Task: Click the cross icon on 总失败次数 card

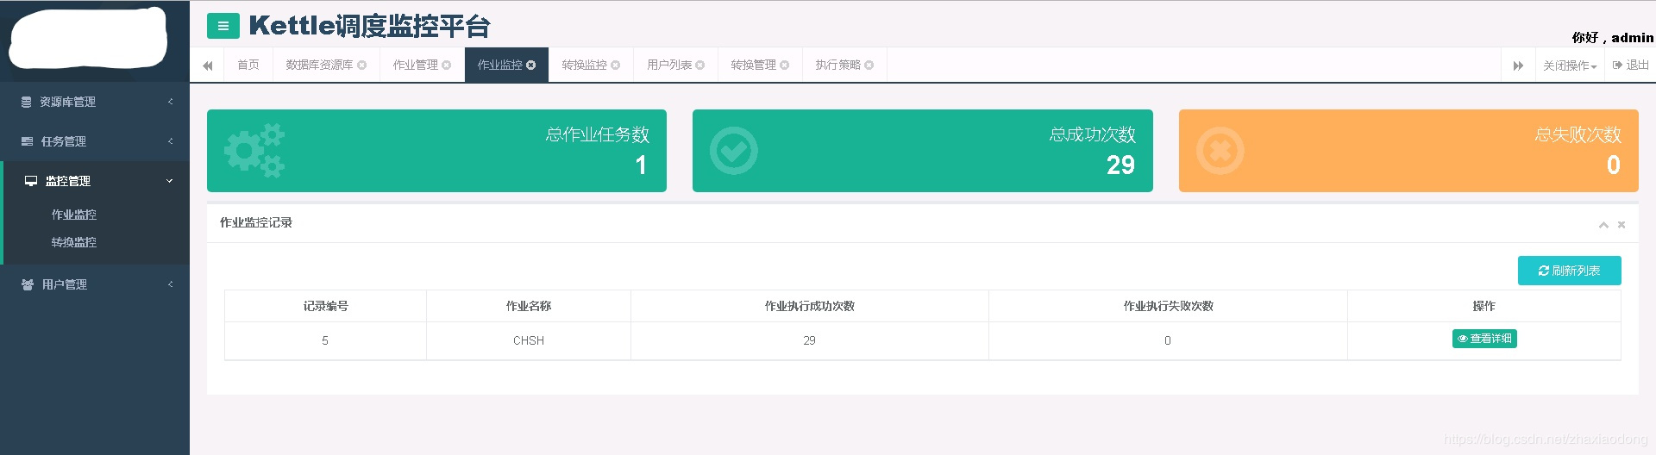Action: point(1220,151)
